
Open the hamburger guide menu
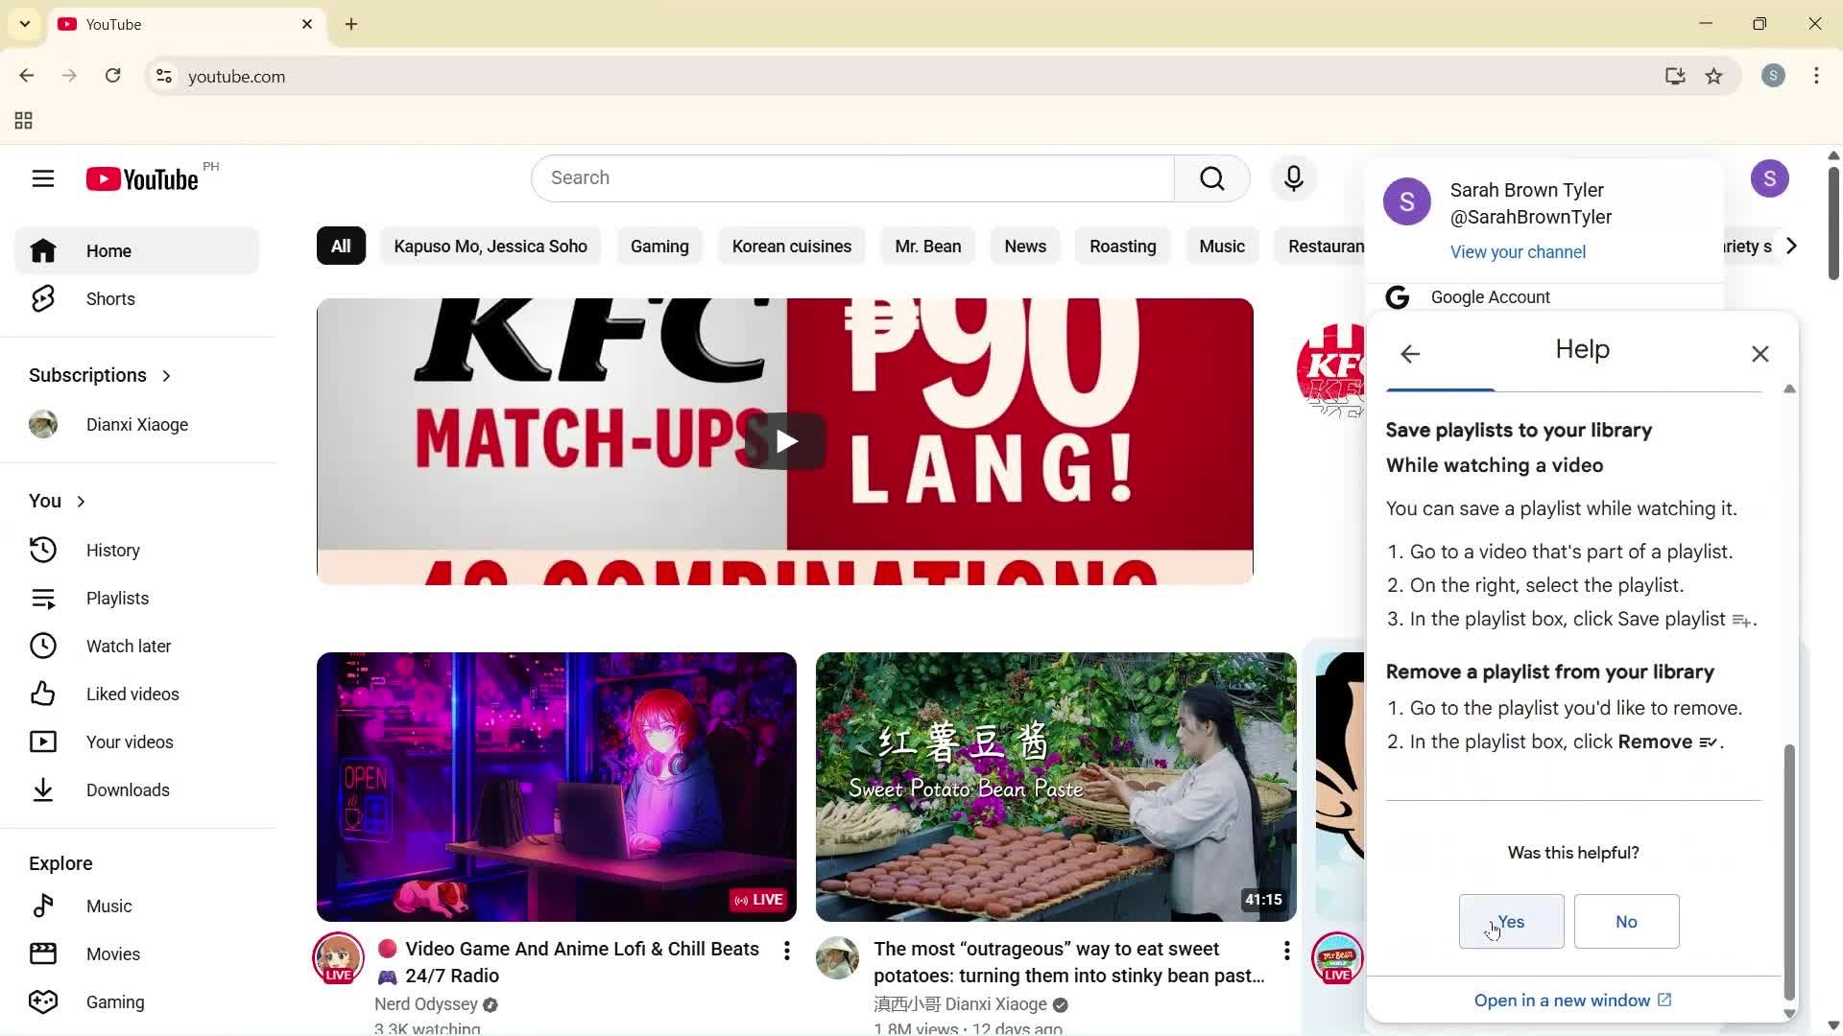point(43,178)
